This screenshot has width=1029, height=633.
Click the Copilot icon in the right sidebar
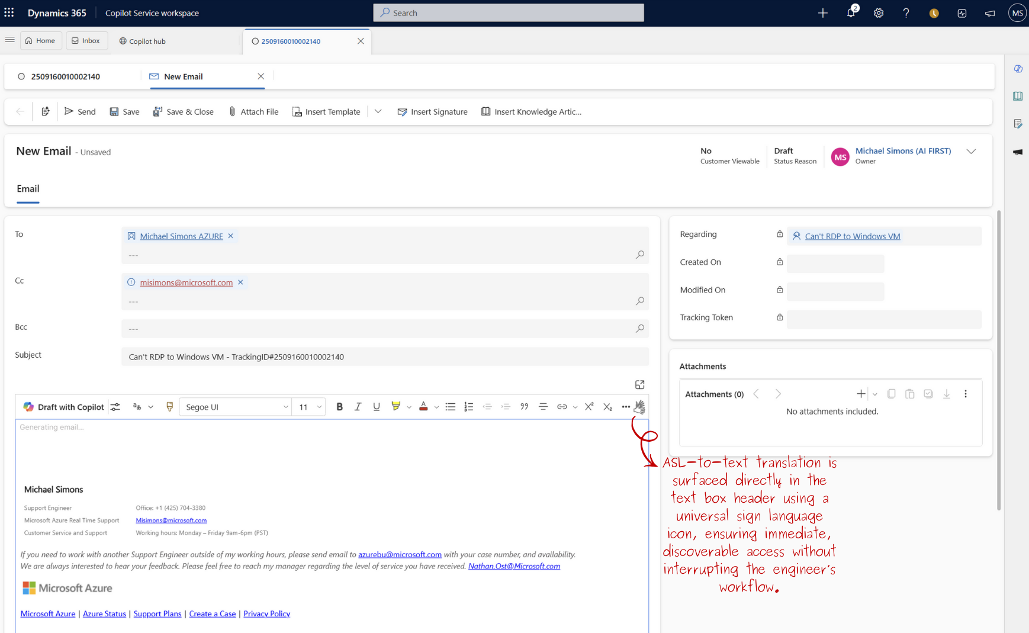coord(1018,69)
